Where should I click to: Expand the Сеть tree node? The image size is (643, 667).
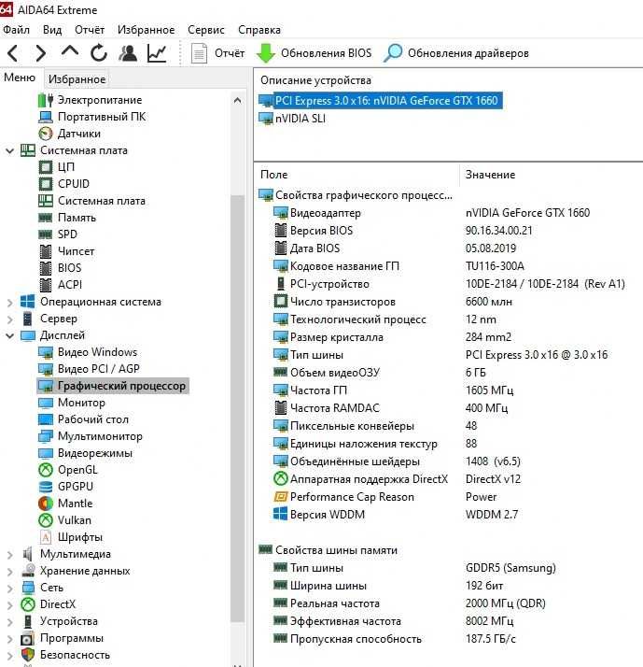coord(9,588)
